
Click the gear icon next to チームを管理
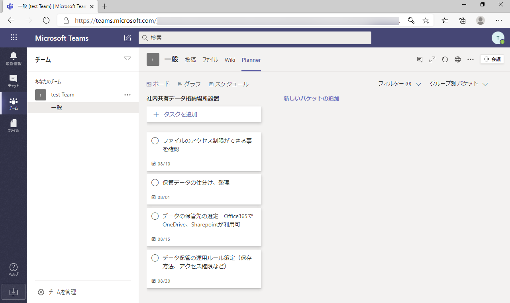(x=41, y=292)
